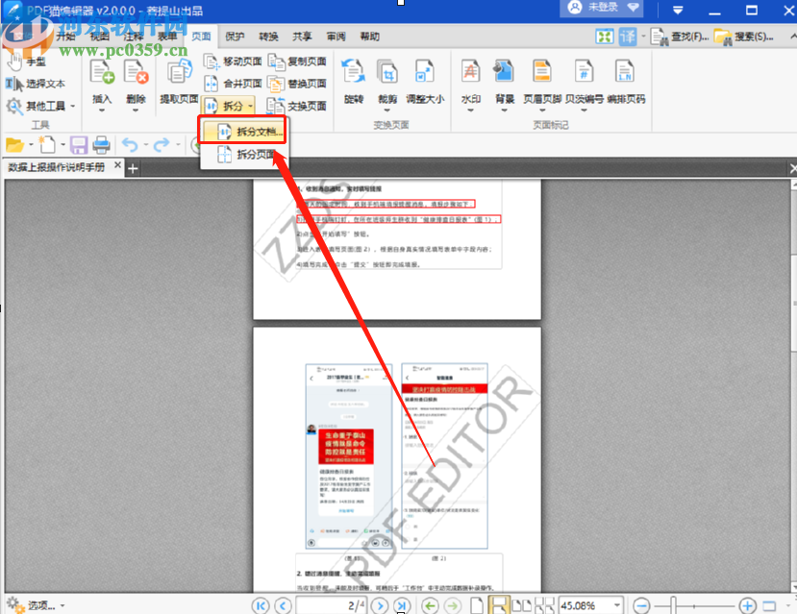Choose Split Document (拆分文档) menu entry
The image size is (797, 614).
[242, 132]
